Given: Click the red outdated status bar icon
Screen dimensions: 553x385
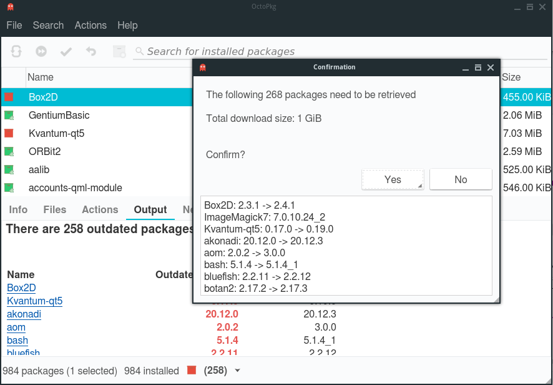Looking at the screenshot, I should pos(192,370).
